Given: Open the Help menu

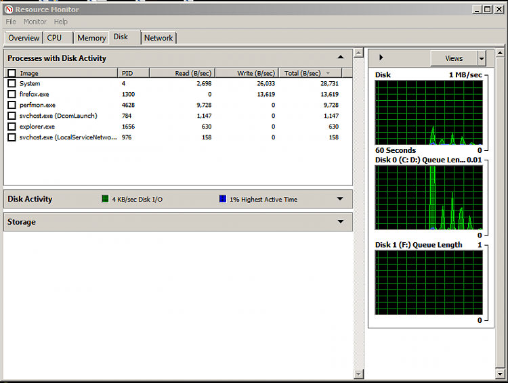Looking at the screenshot, I should point(60,22).
